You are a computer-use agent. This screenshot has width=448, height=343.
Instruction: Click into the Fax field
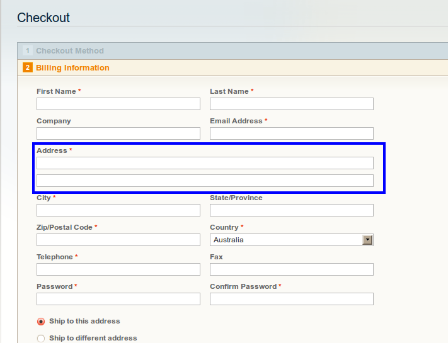291,269
